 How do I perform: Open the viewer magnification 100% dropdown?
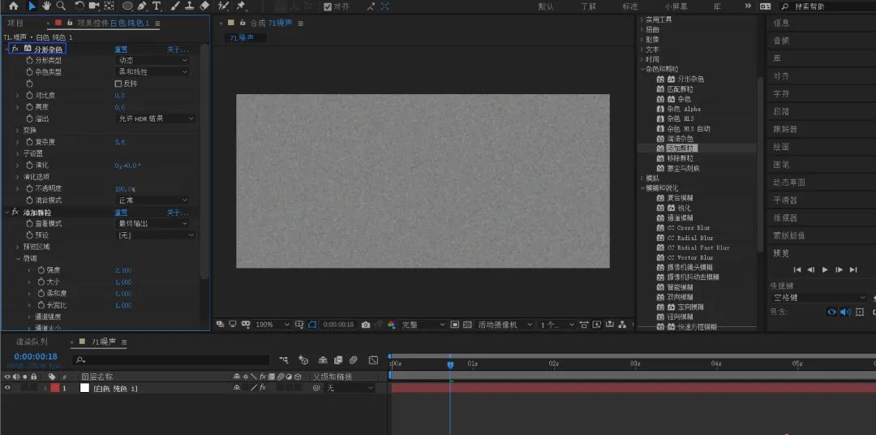273,325
